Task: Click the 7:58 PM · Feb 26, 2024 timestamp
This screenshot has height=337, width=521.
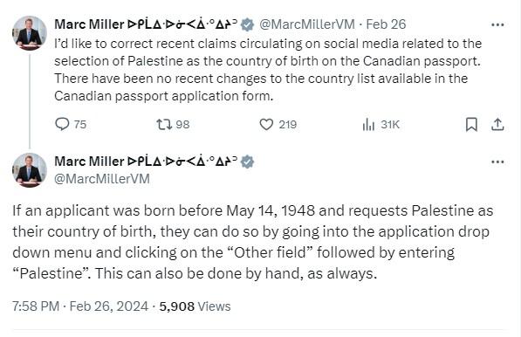Action: pyautogui.click(x=80, y=306)
